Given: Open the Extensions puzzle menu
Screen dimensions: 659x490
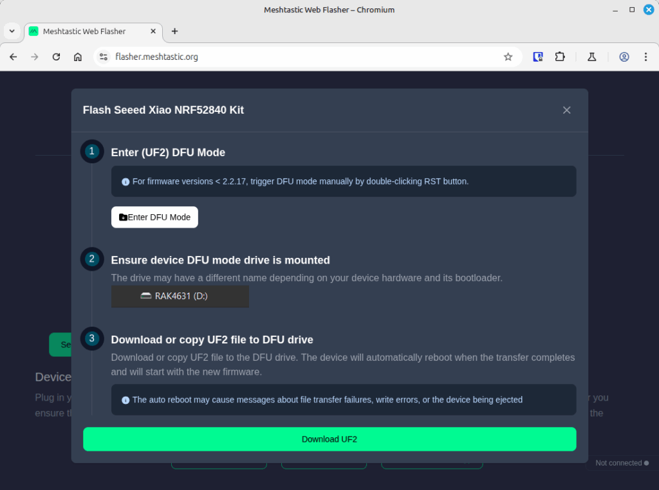Looking at the screenshot, I should point(560,57).
